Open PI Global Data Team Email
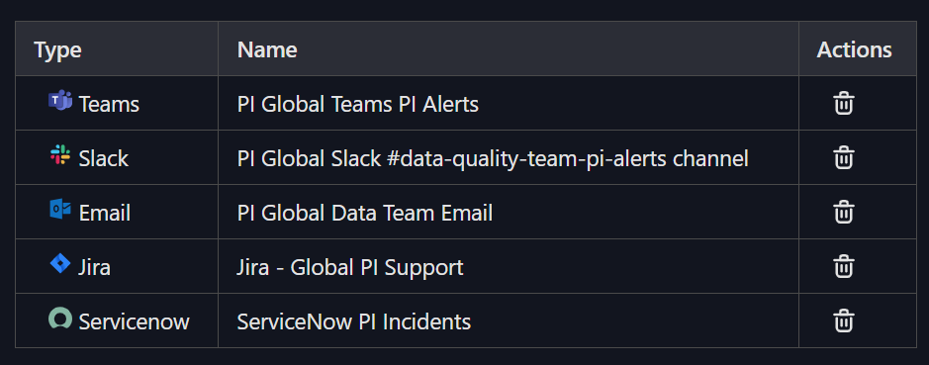Viewport: 929px width, 365px height. pyautogui.click(x=365, y=214)
